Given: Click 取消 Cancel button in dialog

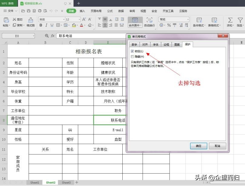Looking at the screenshot, I should tap(217, 146).
